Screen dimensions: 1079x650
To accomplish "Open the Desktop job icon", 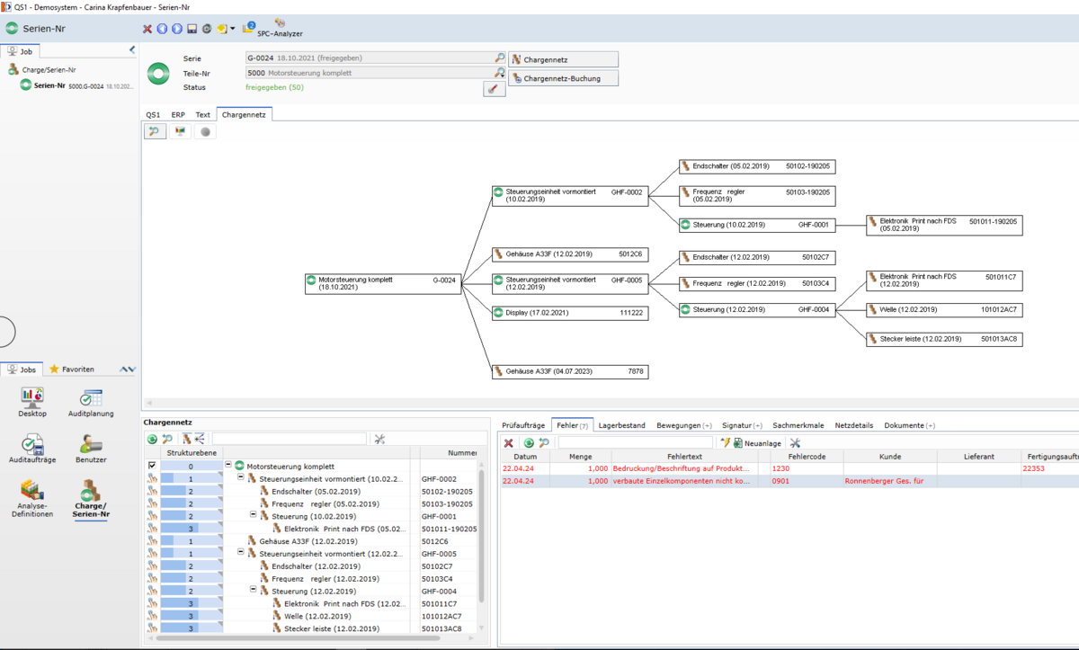I will click(x=32, y=403).
